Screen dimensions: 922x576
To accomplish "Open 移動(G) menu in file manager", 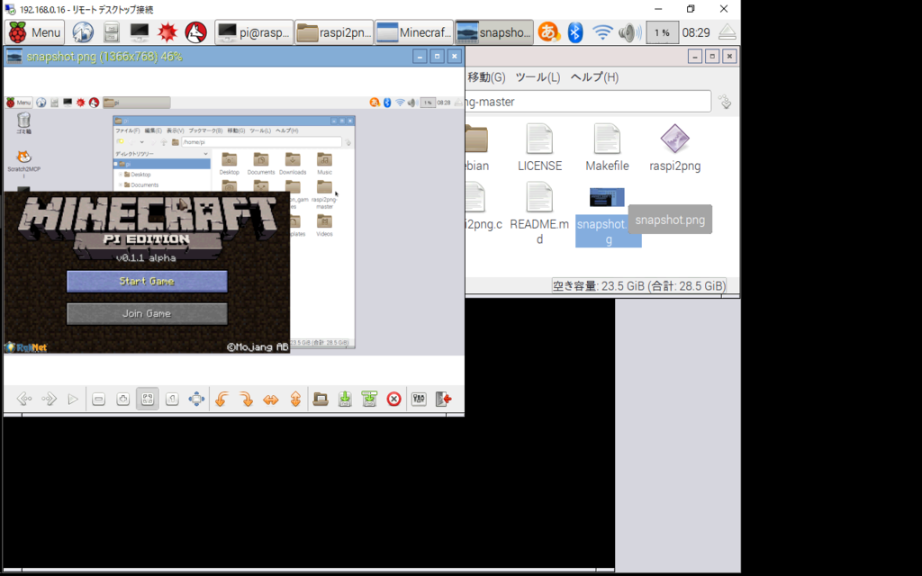I will [486, 77].
